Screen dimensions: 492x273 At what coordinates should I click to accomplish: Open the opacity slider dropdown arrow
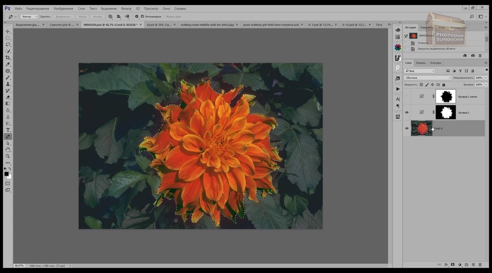(x=486, y=78)
